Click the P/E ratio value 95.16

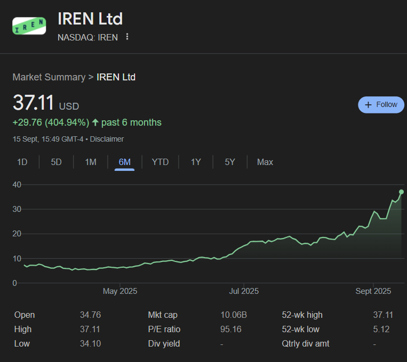pyautogui.click(x=231, y=329)
